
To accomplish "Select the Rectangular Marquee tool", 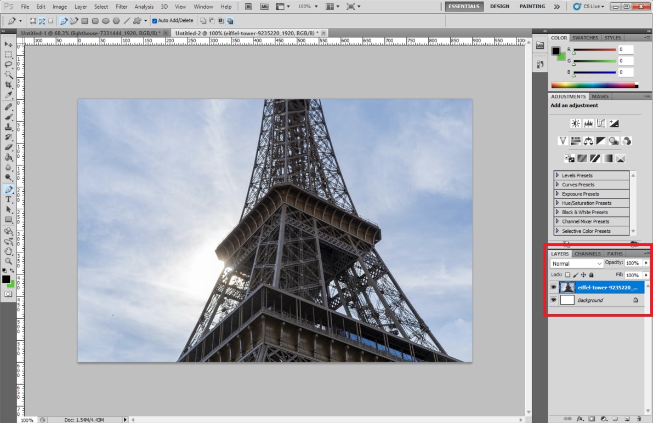I will tap(8, 55).
